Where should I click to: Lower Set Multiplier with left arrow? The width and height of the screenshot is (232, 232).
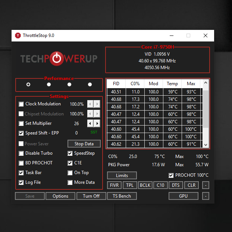(90, 123)
